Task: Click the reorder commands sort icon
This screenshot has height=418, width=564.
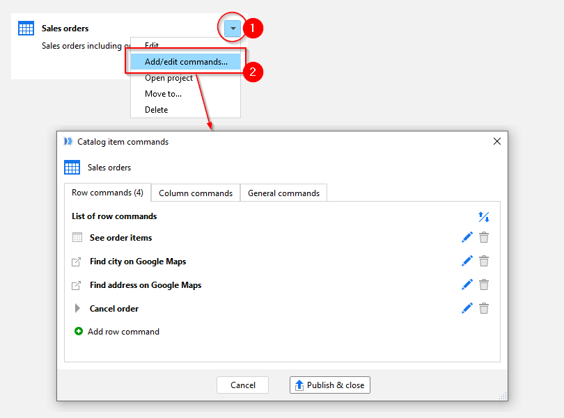Action: click(x=484, y=217)
